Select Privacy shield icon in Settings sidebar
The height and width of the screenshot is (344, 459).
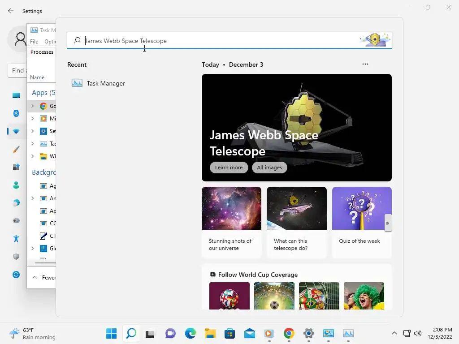click(x=16, y=257)
